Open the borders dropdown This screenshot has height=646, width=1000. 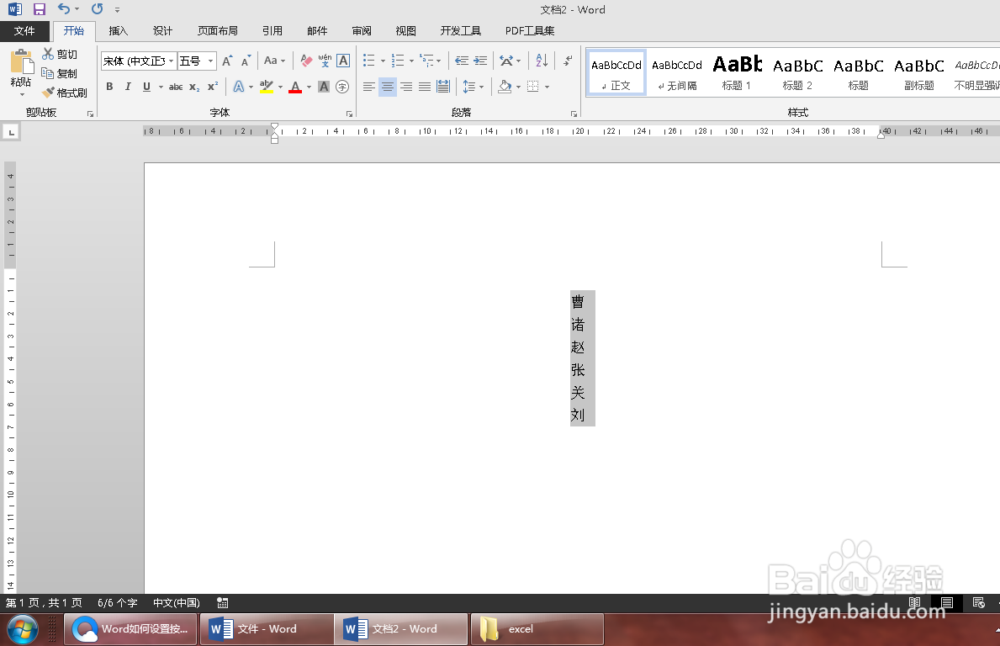(x=548, y=87)
